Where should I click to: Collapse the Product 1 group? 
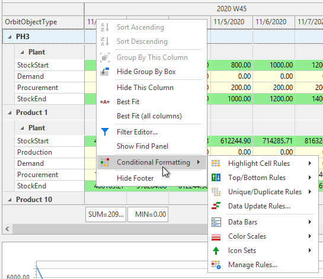coord(9,113)
